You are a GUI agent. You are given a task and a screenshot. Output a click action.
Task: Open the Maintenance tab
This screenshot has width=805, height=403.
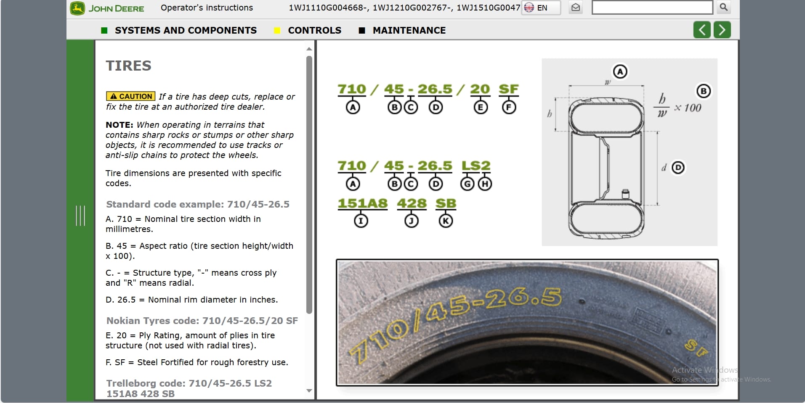[402, 30]
